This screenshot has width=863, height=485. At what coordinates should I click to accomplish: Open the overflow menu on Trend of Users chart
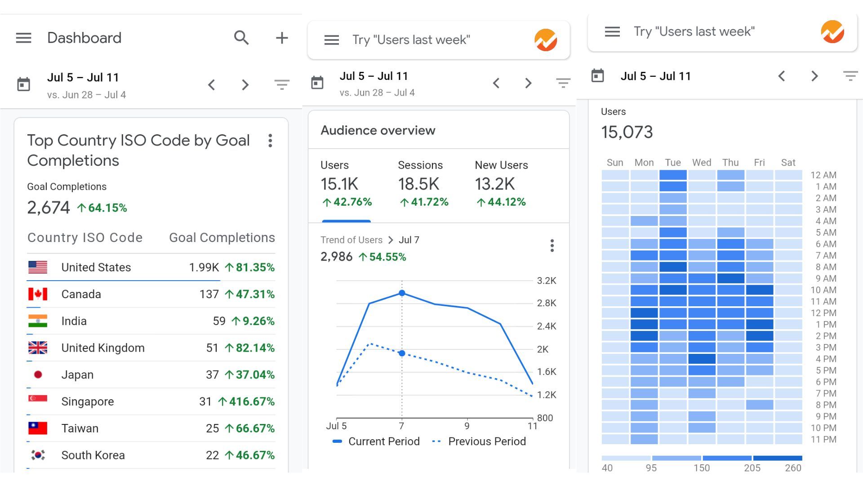click(x=552, y=246)
